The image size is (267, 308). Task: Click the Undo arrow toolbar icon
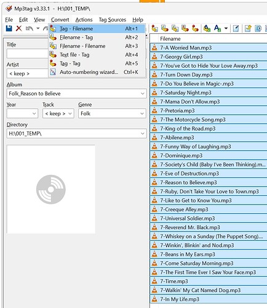click(30, 28)
